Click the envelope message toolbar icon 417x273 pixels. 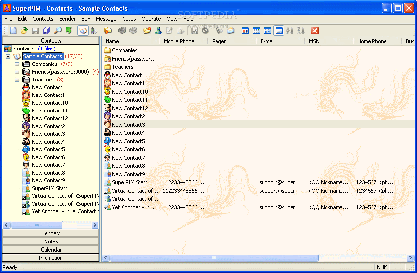pos(231,31)
